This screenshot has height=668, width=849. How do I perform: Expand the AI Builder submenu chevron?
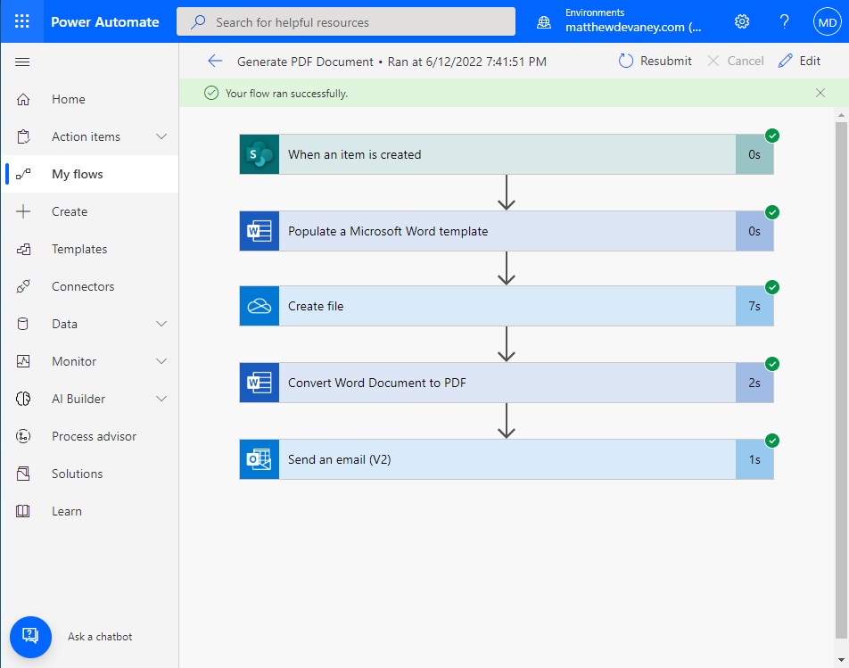161,399
